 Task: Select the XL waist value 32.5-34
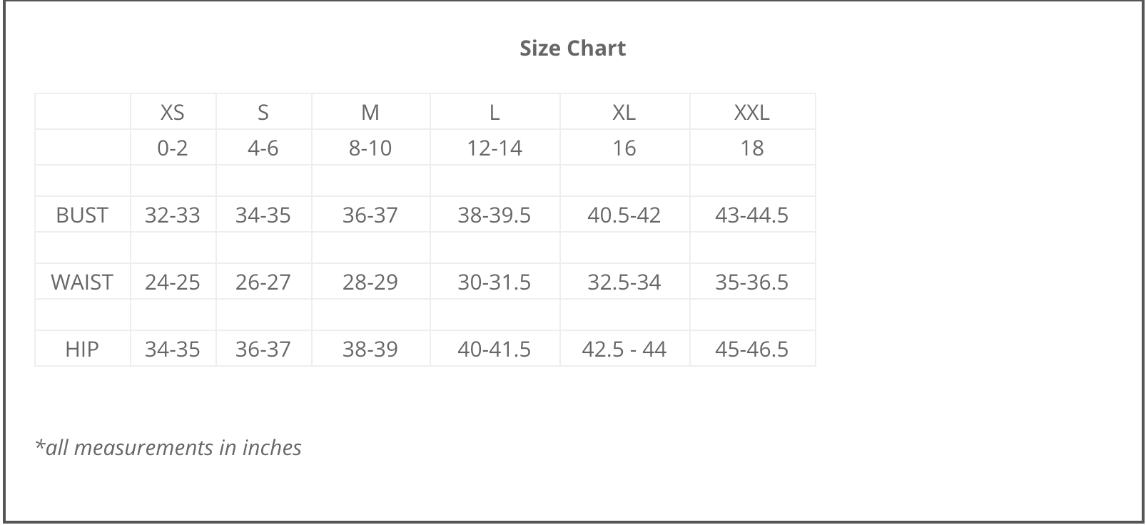pyautogui.click(x=624, y=282)
